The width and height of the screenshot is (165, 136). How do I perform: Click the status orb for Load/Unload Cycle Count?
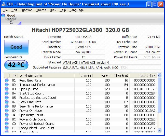7,128
